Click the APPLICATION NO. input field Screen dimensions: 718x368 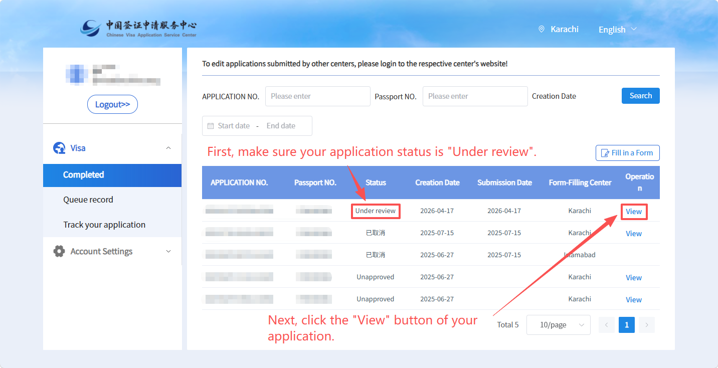[317, 96]
